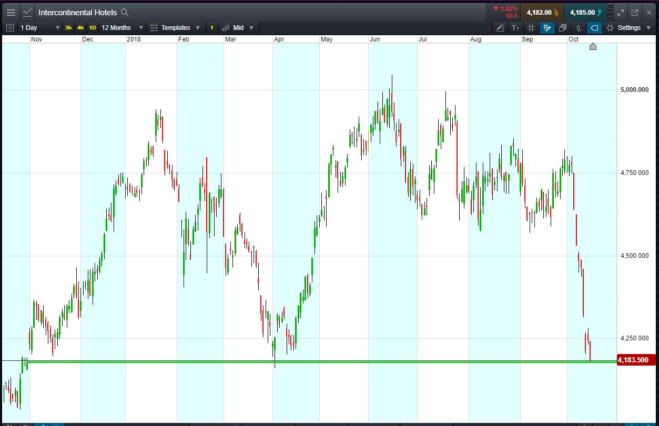Screen dimensions: 659x426
Task: Select the 4h interval shortcut
Action: (80, 28)
